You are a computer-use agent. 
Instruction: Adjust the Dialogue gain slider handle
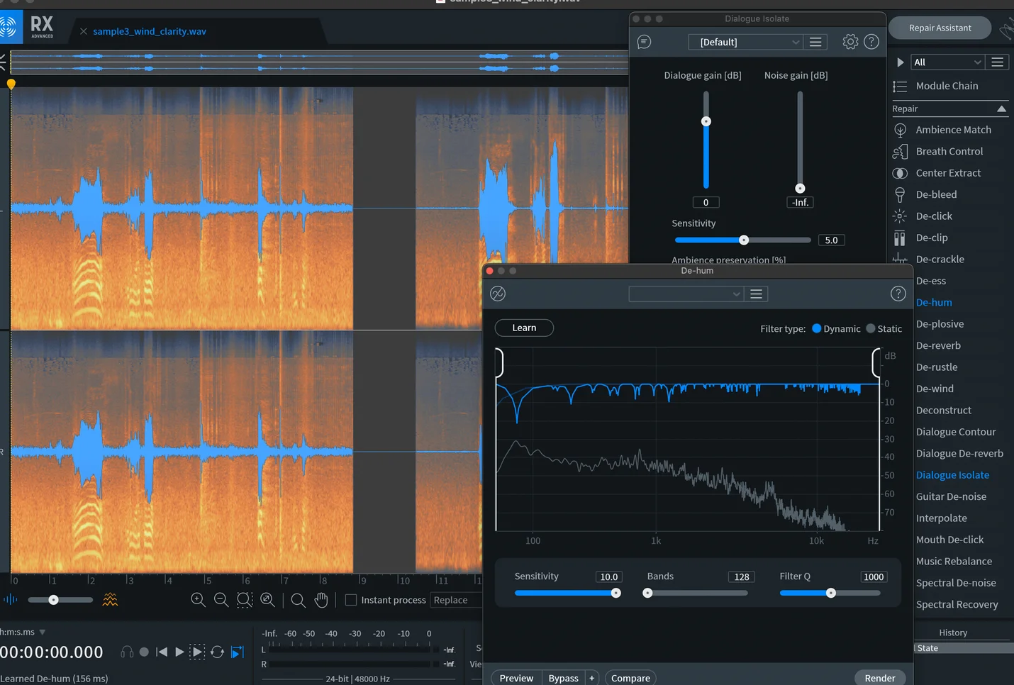point(706,121)
